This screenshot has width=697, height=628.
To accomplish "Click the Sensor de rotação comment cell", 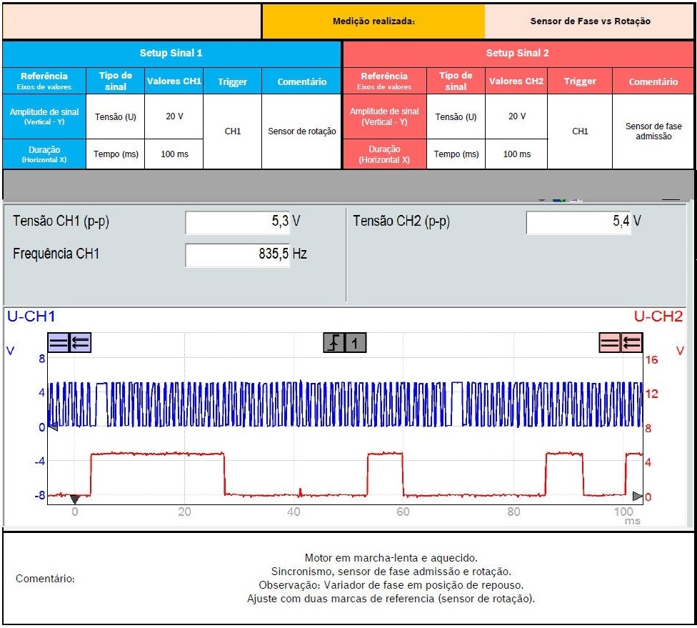I will click(301, 131).
